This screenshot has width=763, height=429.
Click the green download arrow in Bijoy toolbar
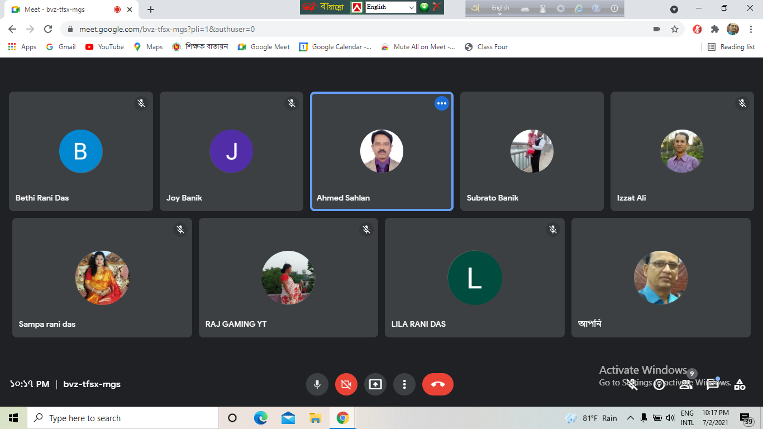click(425, 7)
